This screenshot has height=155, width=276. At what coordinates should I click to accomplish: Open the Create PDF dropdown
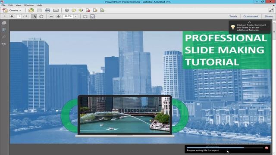12,10
